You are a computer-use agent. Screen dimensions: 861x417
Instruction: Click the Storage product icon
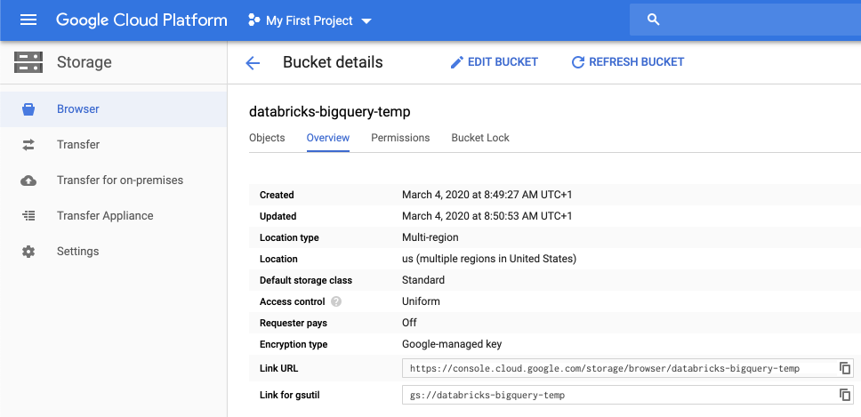point(28,62)
